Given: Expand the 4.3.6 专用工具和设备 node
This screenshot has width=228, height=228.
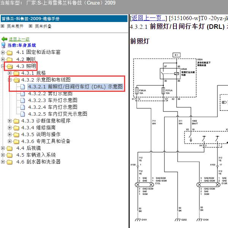Looking at the screenshot, I should tap(9, 142).
